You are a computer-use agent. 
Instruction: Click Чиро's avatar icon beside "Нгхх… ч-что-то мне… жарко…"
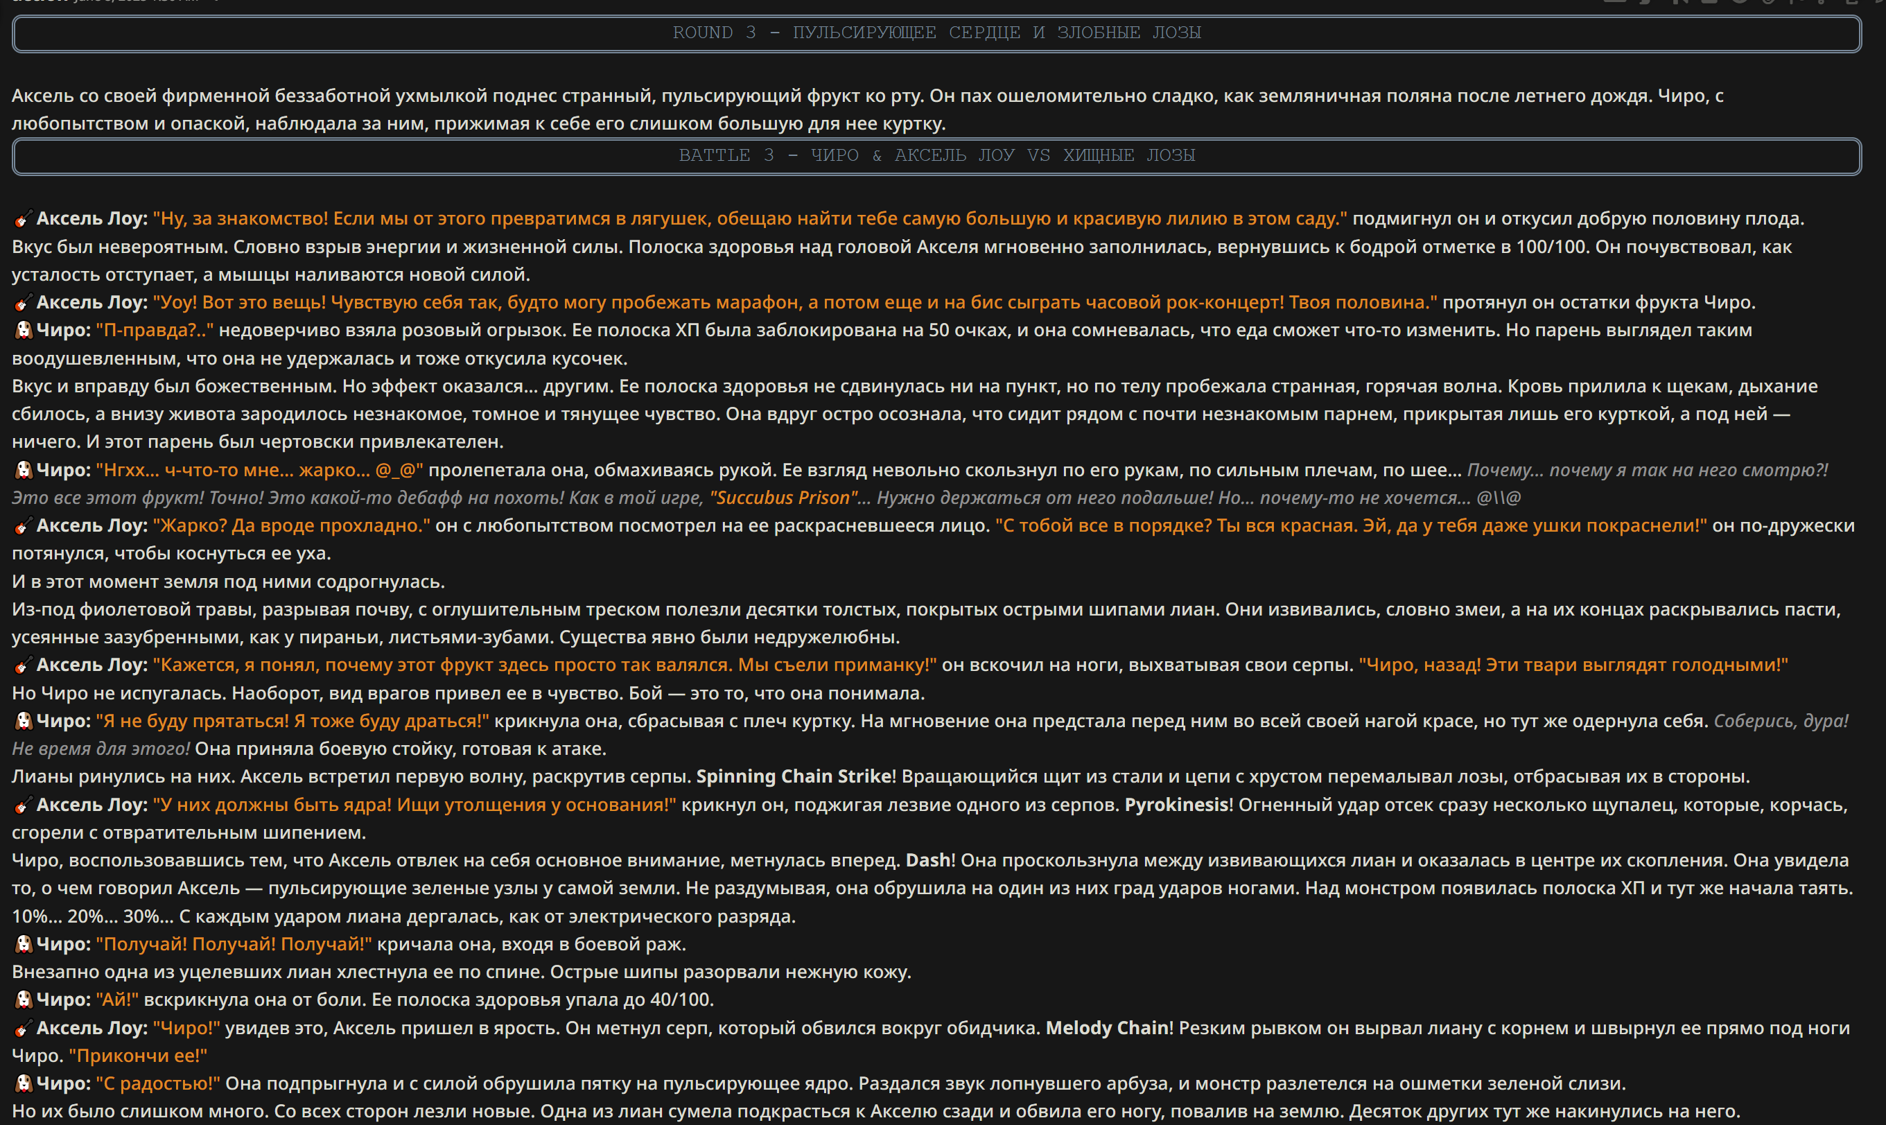pos(23,470)
